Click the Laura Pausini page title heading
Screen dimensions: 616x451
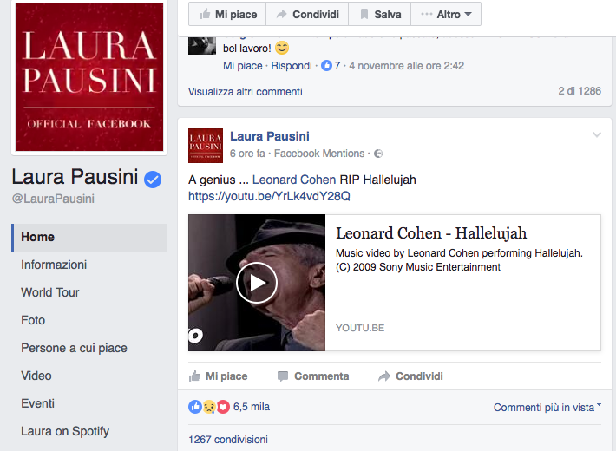pos(75,176)
